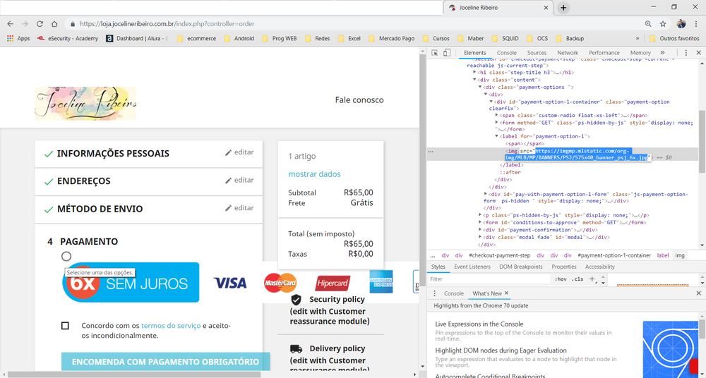Click the Styles Filter input field
Screen dimensions: 706x378
pyautogui.click(x=489, y=279)
